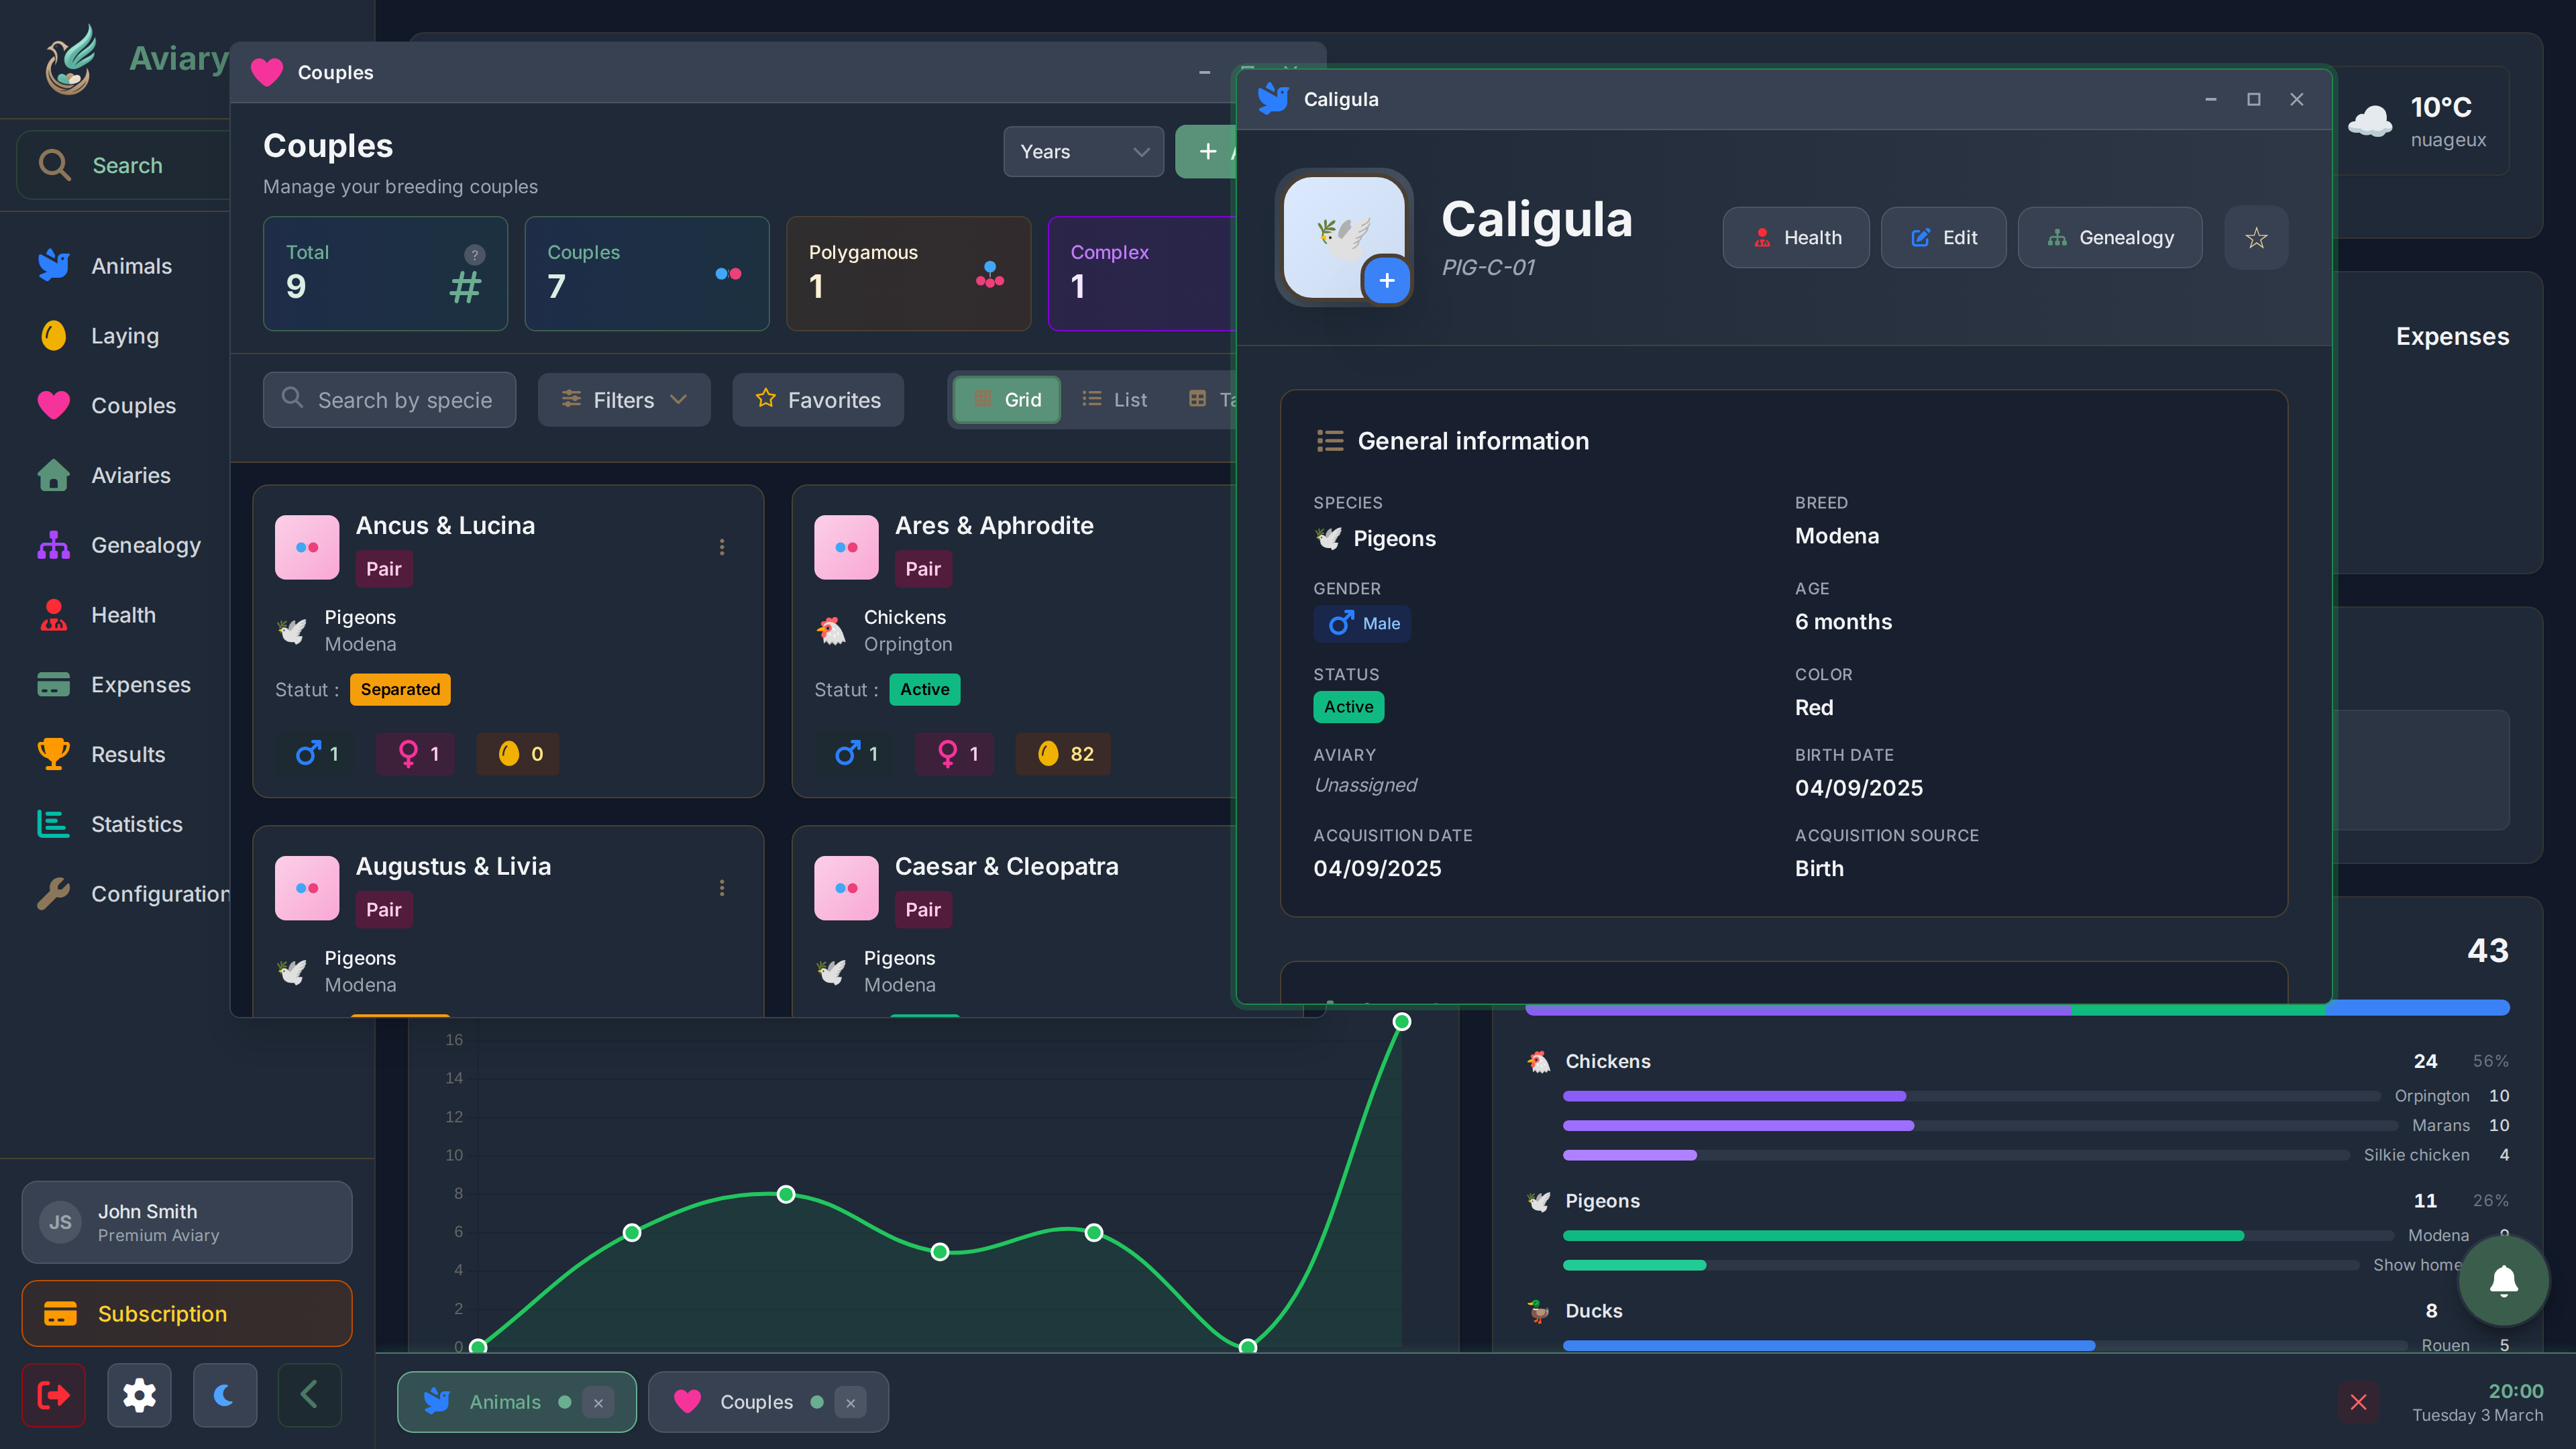Image resolution: width=2576 pixels, height=1449 pixels.
Task: Click the Edit button for Caligula
Action: point(1943,238)
